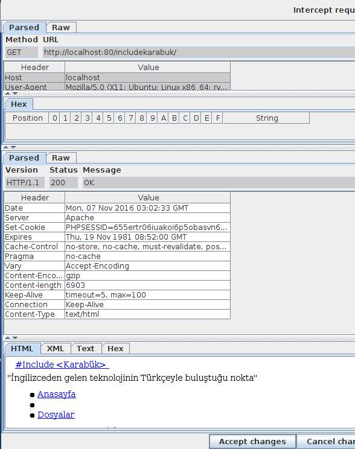
Task: Click the HTTP/1.1 version field
Action: coord(25,183)
